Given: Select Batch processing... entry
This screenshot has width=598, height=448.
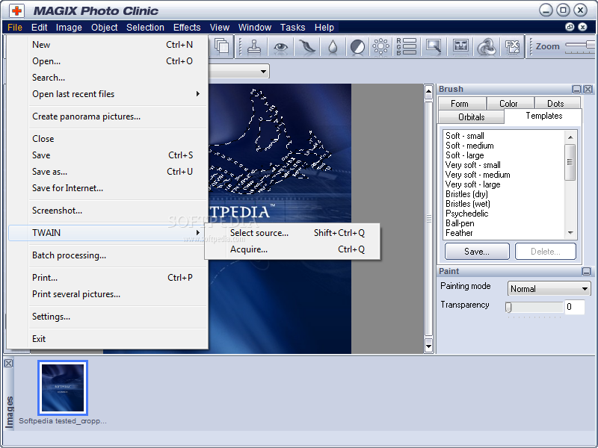Looking at the screenshot, I should click(108, 255).
